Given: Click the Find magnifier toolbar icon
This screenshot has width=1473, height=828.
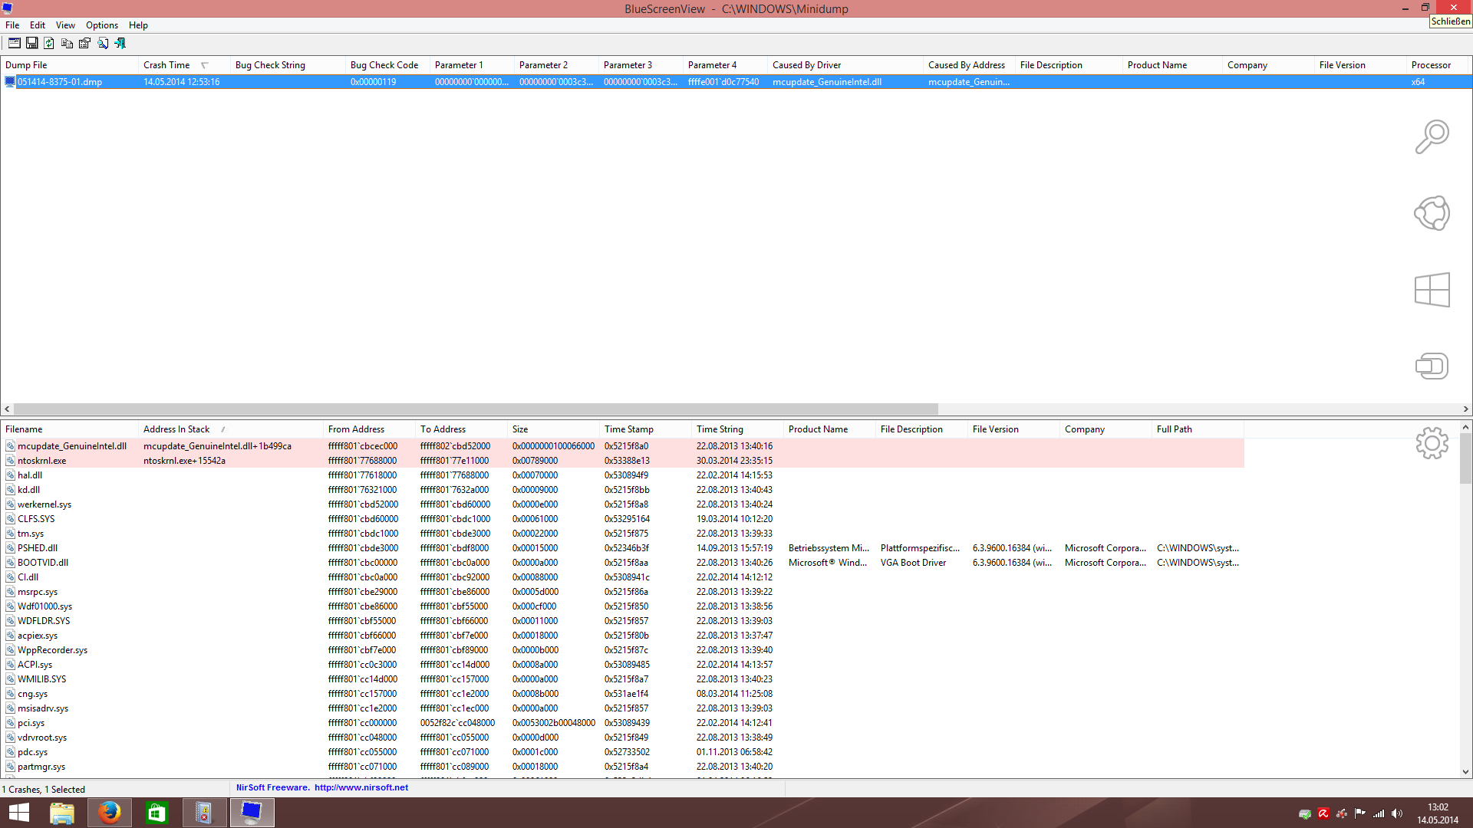Looking at the screenshot, I should pyautogui.click(x=103, y=44).
